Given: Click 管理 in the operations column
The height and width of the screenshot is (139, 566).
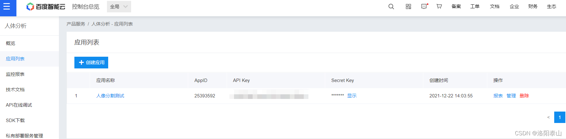Looking at the screenshot, I should pyautogui.click(x=511, y=96).
